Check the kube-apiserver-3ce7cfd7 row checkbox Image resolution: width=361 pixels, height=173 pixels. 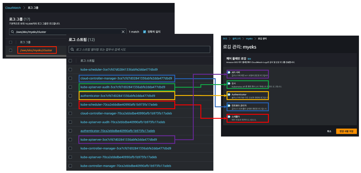(70, 139)
